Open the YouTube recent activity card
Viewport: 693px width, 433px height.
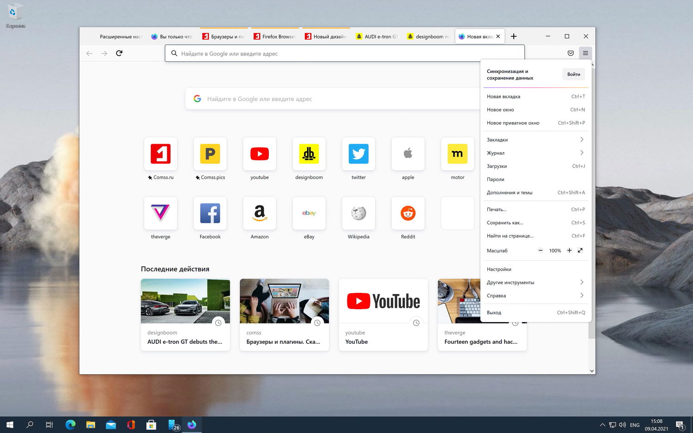[383, 315]
